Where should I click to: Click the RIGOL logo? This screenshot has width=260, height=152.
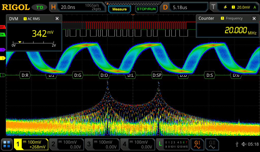pyautogui.click(x=16, y=7)
